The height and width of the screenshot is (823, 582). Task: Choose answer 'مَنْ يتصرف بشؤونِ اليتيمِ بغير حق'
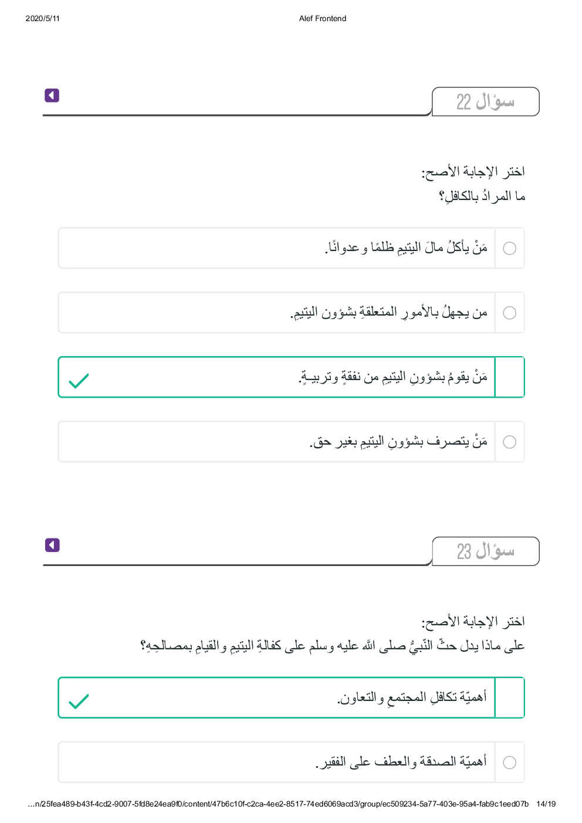398,442
